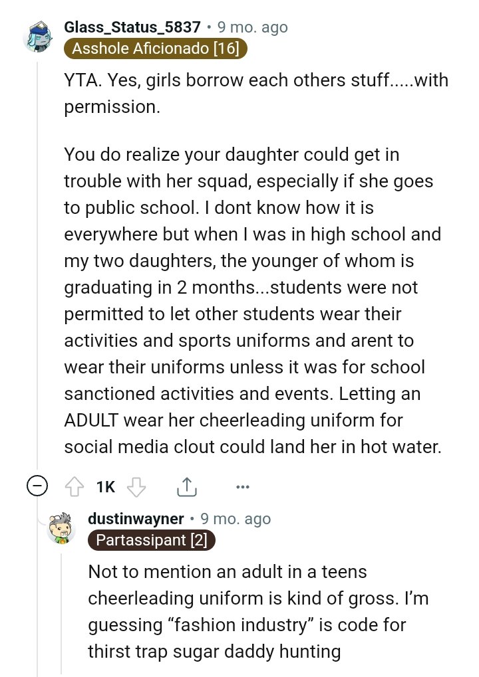Click the 'Partassipant [2]' flair badge
This screenshot has height=677, width=479.
[x=151, y=540]
